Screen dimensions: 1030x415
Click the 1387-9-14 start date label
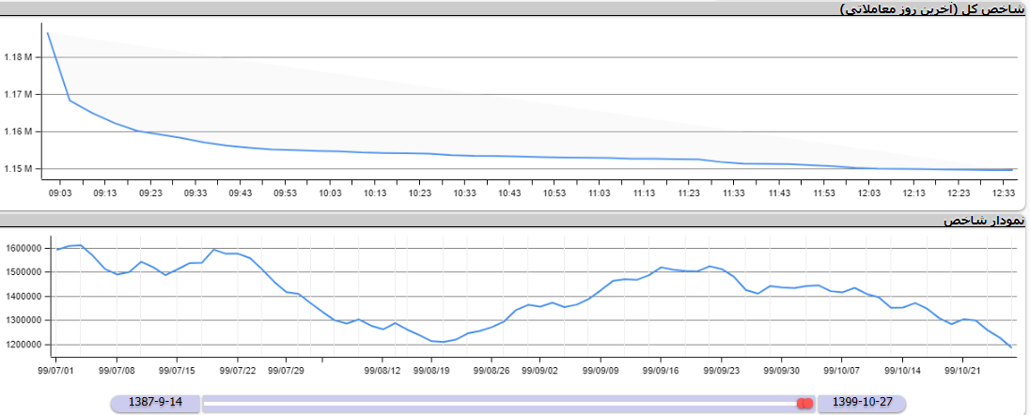pos(155,403)
